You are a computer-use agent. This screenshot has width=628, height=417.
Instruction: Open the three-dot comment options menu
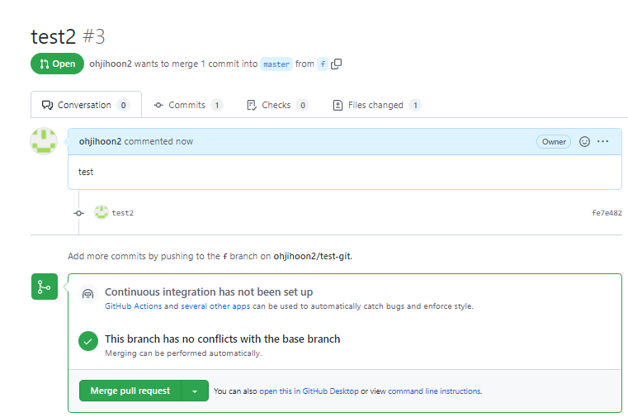602,141
